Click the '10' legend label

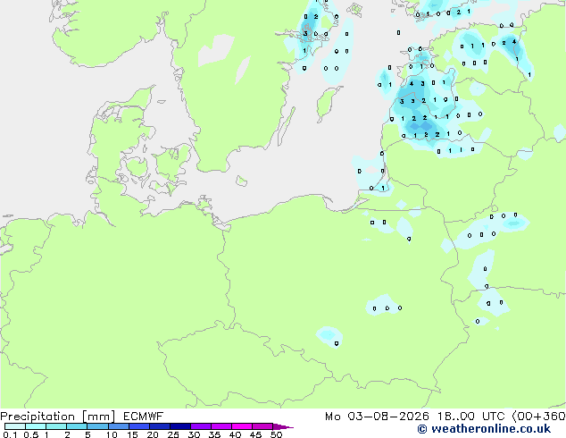[x=112, y=434]
